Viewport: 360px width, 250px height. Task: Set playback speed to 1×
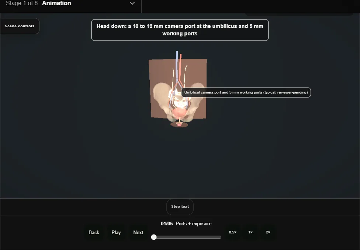click(250, 232)
